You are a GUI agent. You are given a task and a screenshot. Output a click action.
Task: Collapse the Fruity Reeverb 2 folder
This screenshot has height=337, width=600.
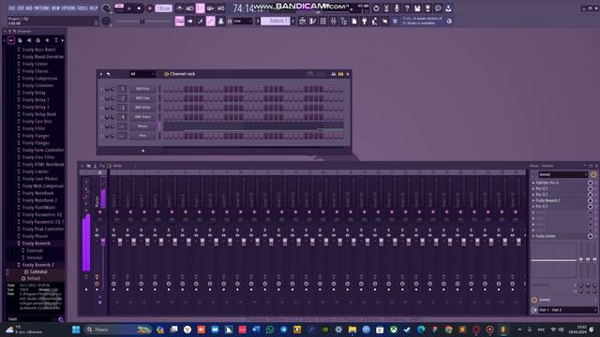(x=37, y=265)
